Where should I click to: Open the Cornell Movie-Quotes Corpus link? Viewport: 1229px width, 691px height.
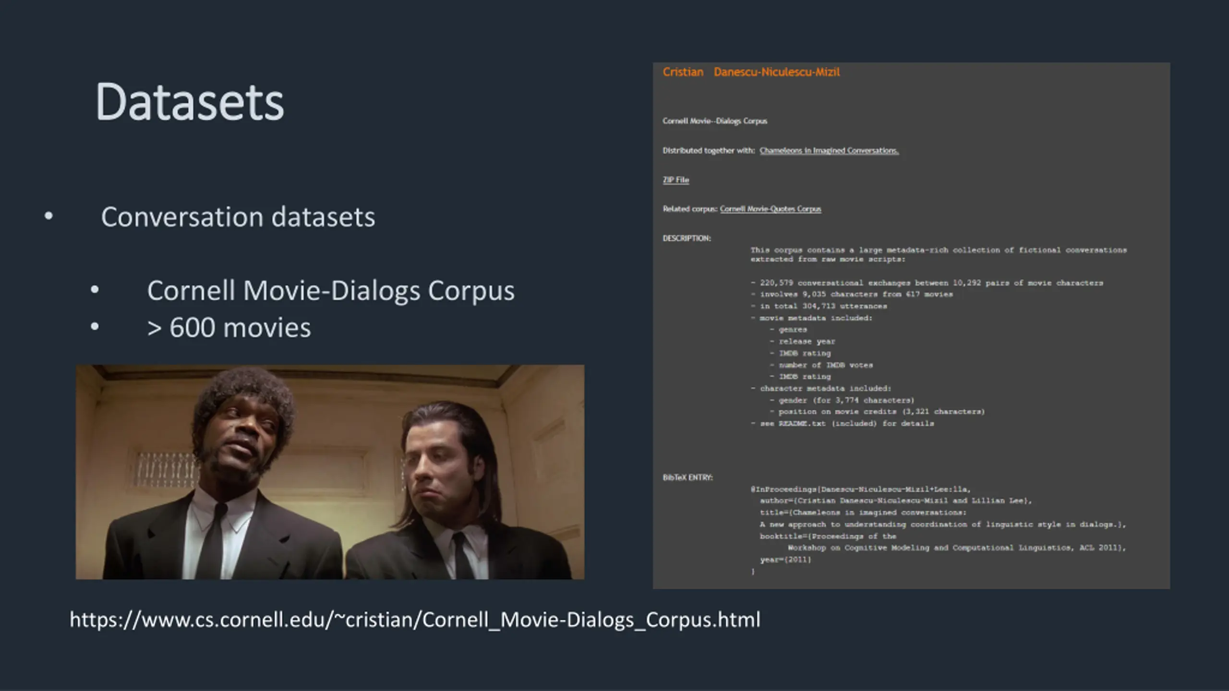[770, 209]
